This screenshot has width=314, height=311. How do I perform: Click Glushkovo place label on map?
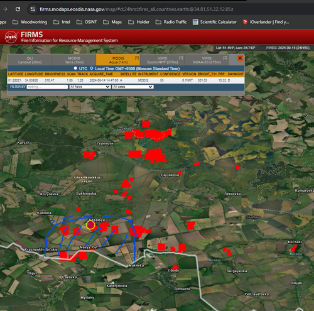coord(170,175)
